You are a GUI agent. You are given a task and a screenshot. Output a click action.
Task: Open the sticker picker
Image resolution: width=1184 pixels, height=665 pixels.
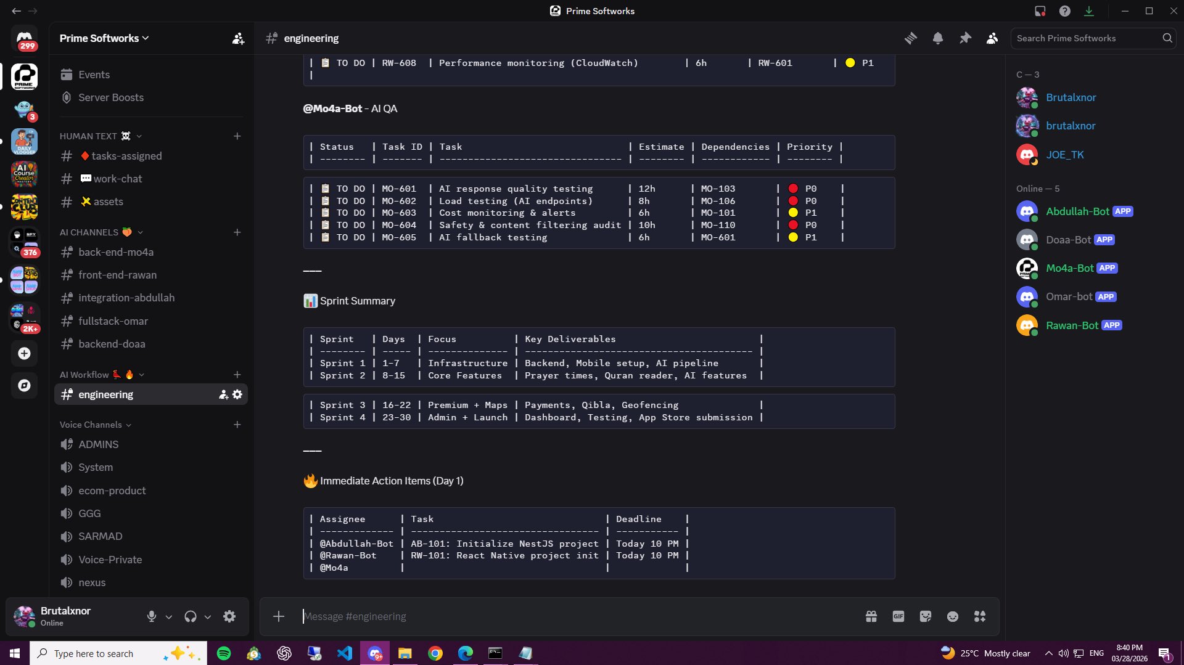click(925, 616)
